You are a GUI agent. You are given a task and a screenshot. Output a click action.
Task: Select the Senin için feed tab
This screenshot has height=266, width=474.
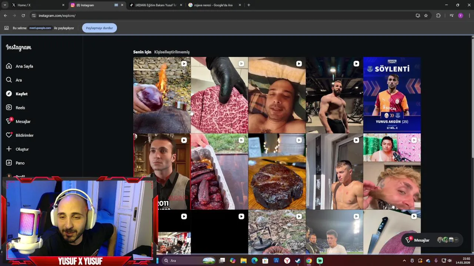[x=142, y=52]
